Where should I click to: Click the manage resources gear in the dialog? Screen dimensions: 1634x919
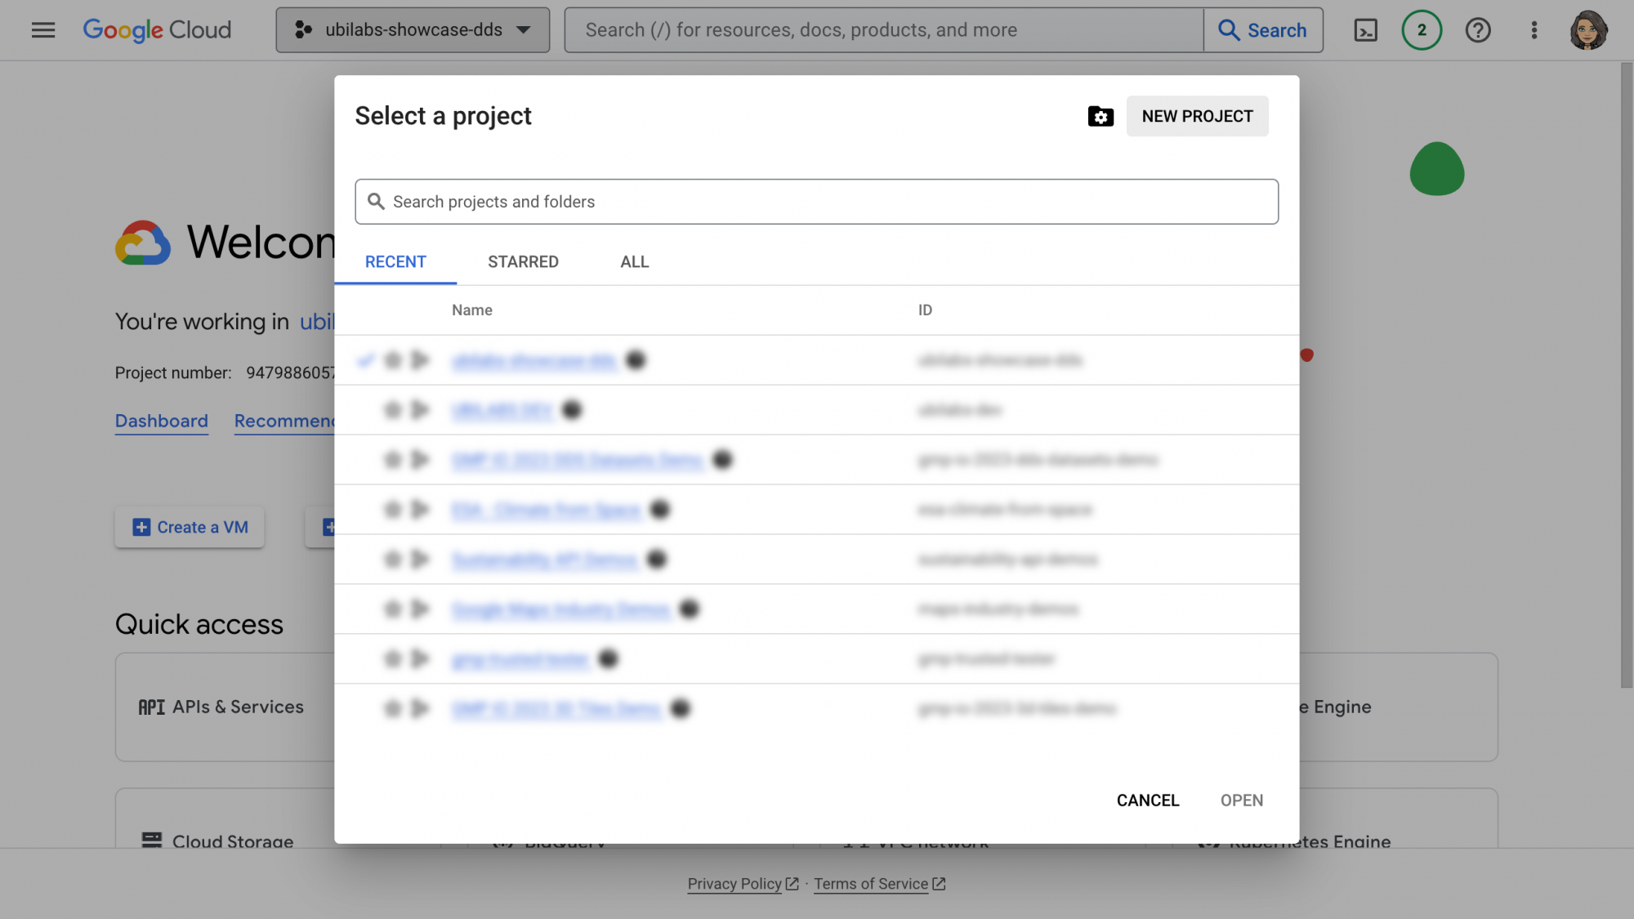click(x=1101, y=116)
